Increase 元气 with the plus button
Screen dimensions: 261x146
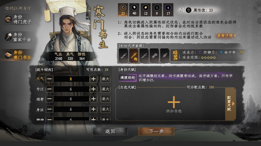[93, 79]
